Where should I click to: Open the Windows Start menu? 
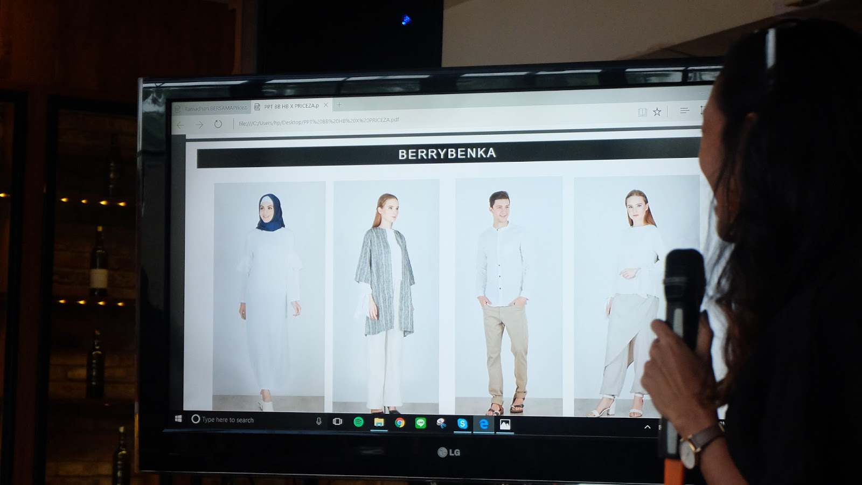[178, 419]
